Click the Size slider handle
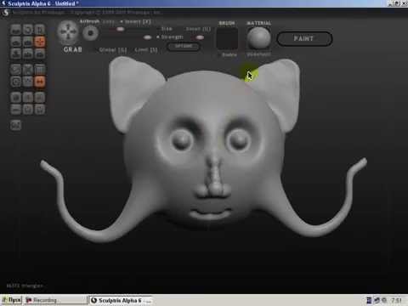 coord(121,29)
